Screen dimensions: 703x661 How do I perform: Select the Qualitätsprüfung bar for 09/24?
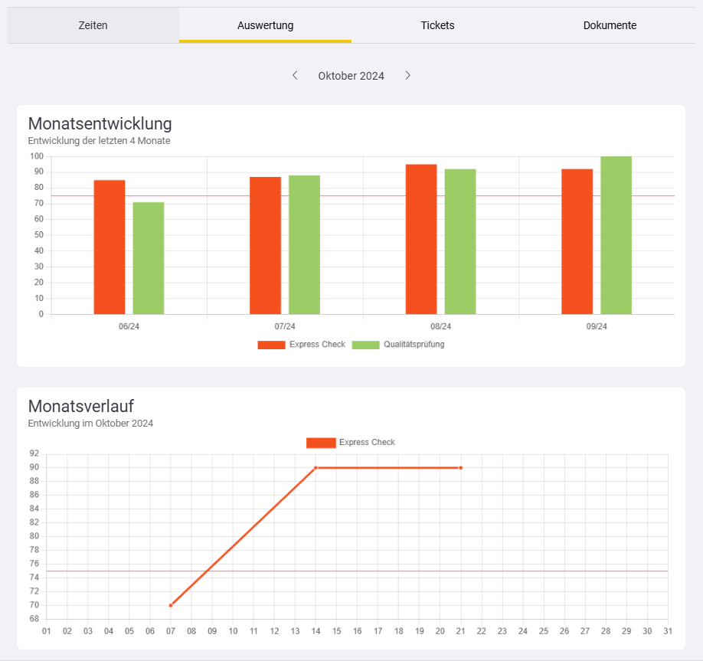(616, 235)
